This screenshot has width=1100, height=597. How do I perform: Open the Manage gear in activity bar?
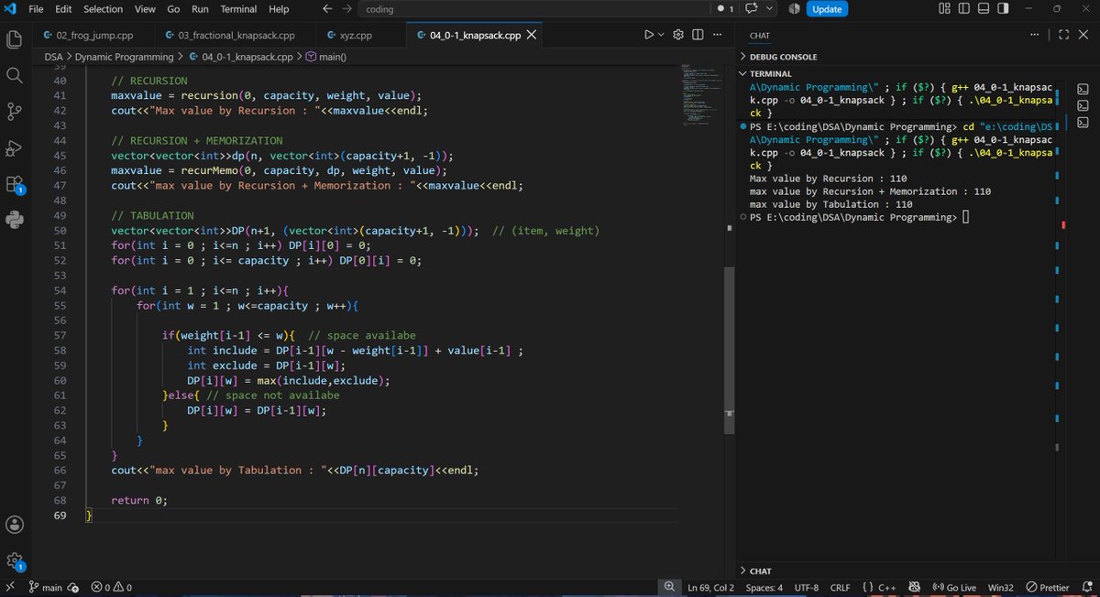[x=14, y=560]
